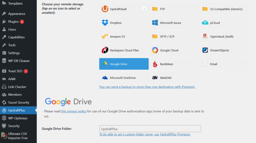Click the Google Drive Folder field
Image resolution: width=256 pixels, height=143 pixels.
point(150,129)
